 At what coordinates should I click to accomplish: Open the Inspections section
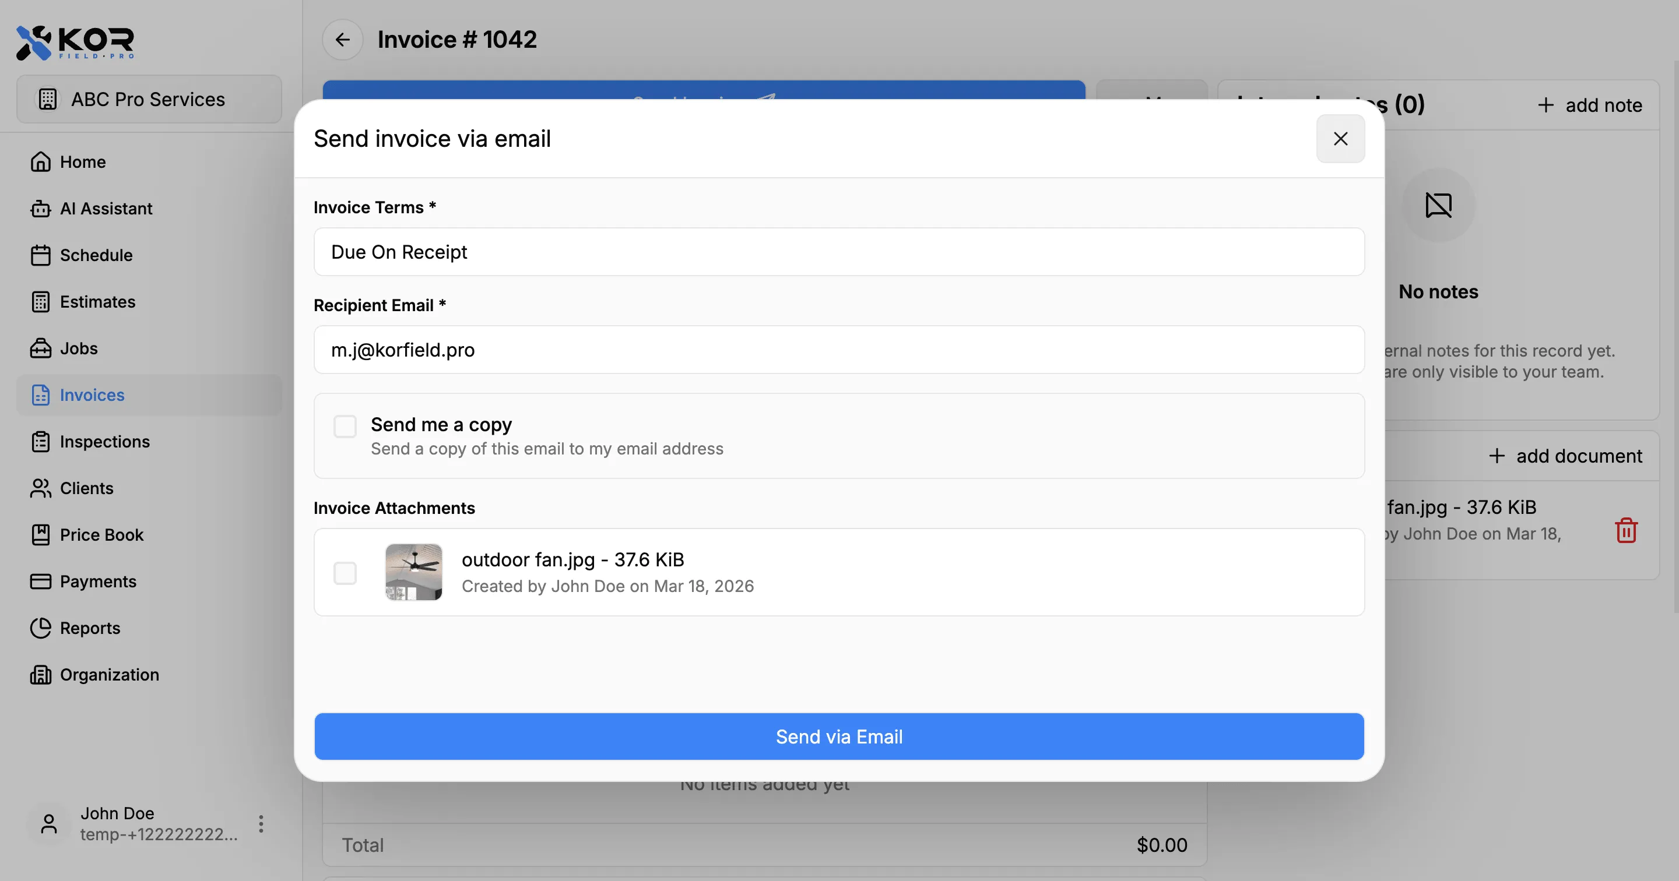point(106,441)
